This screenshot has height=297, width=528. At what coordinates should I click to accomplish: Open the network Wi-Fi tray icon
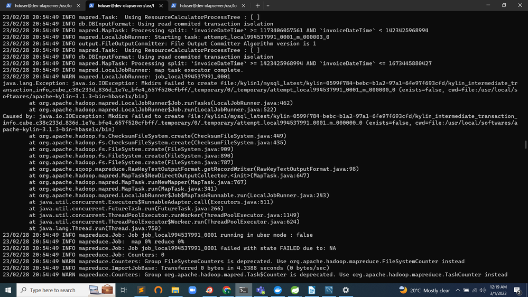click(475, 290)
